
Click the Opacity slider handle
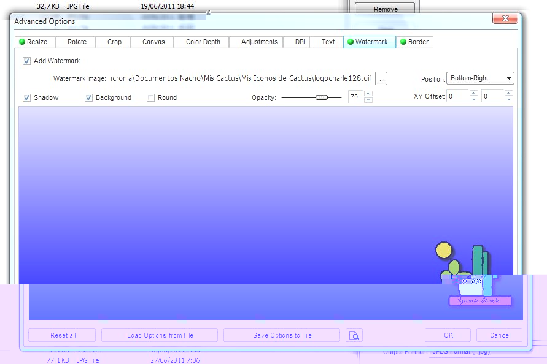click(x=322, y=97)
